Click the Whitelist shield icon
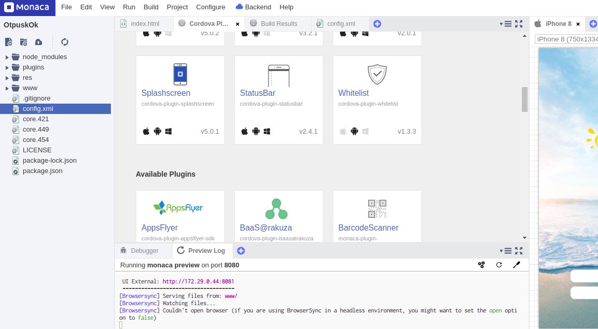Image resolution: width=598 pixels, height=329 pixels. point(377,74)
